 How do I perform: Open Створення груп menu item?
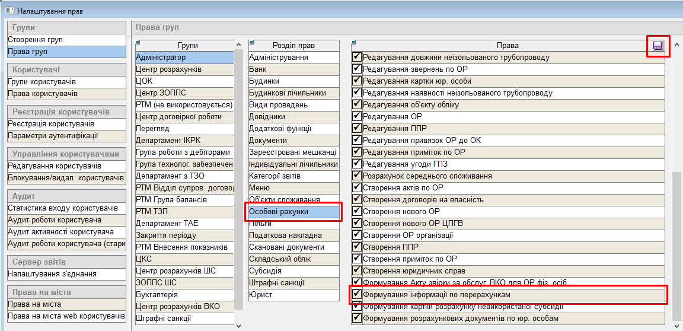click(66, 40)
